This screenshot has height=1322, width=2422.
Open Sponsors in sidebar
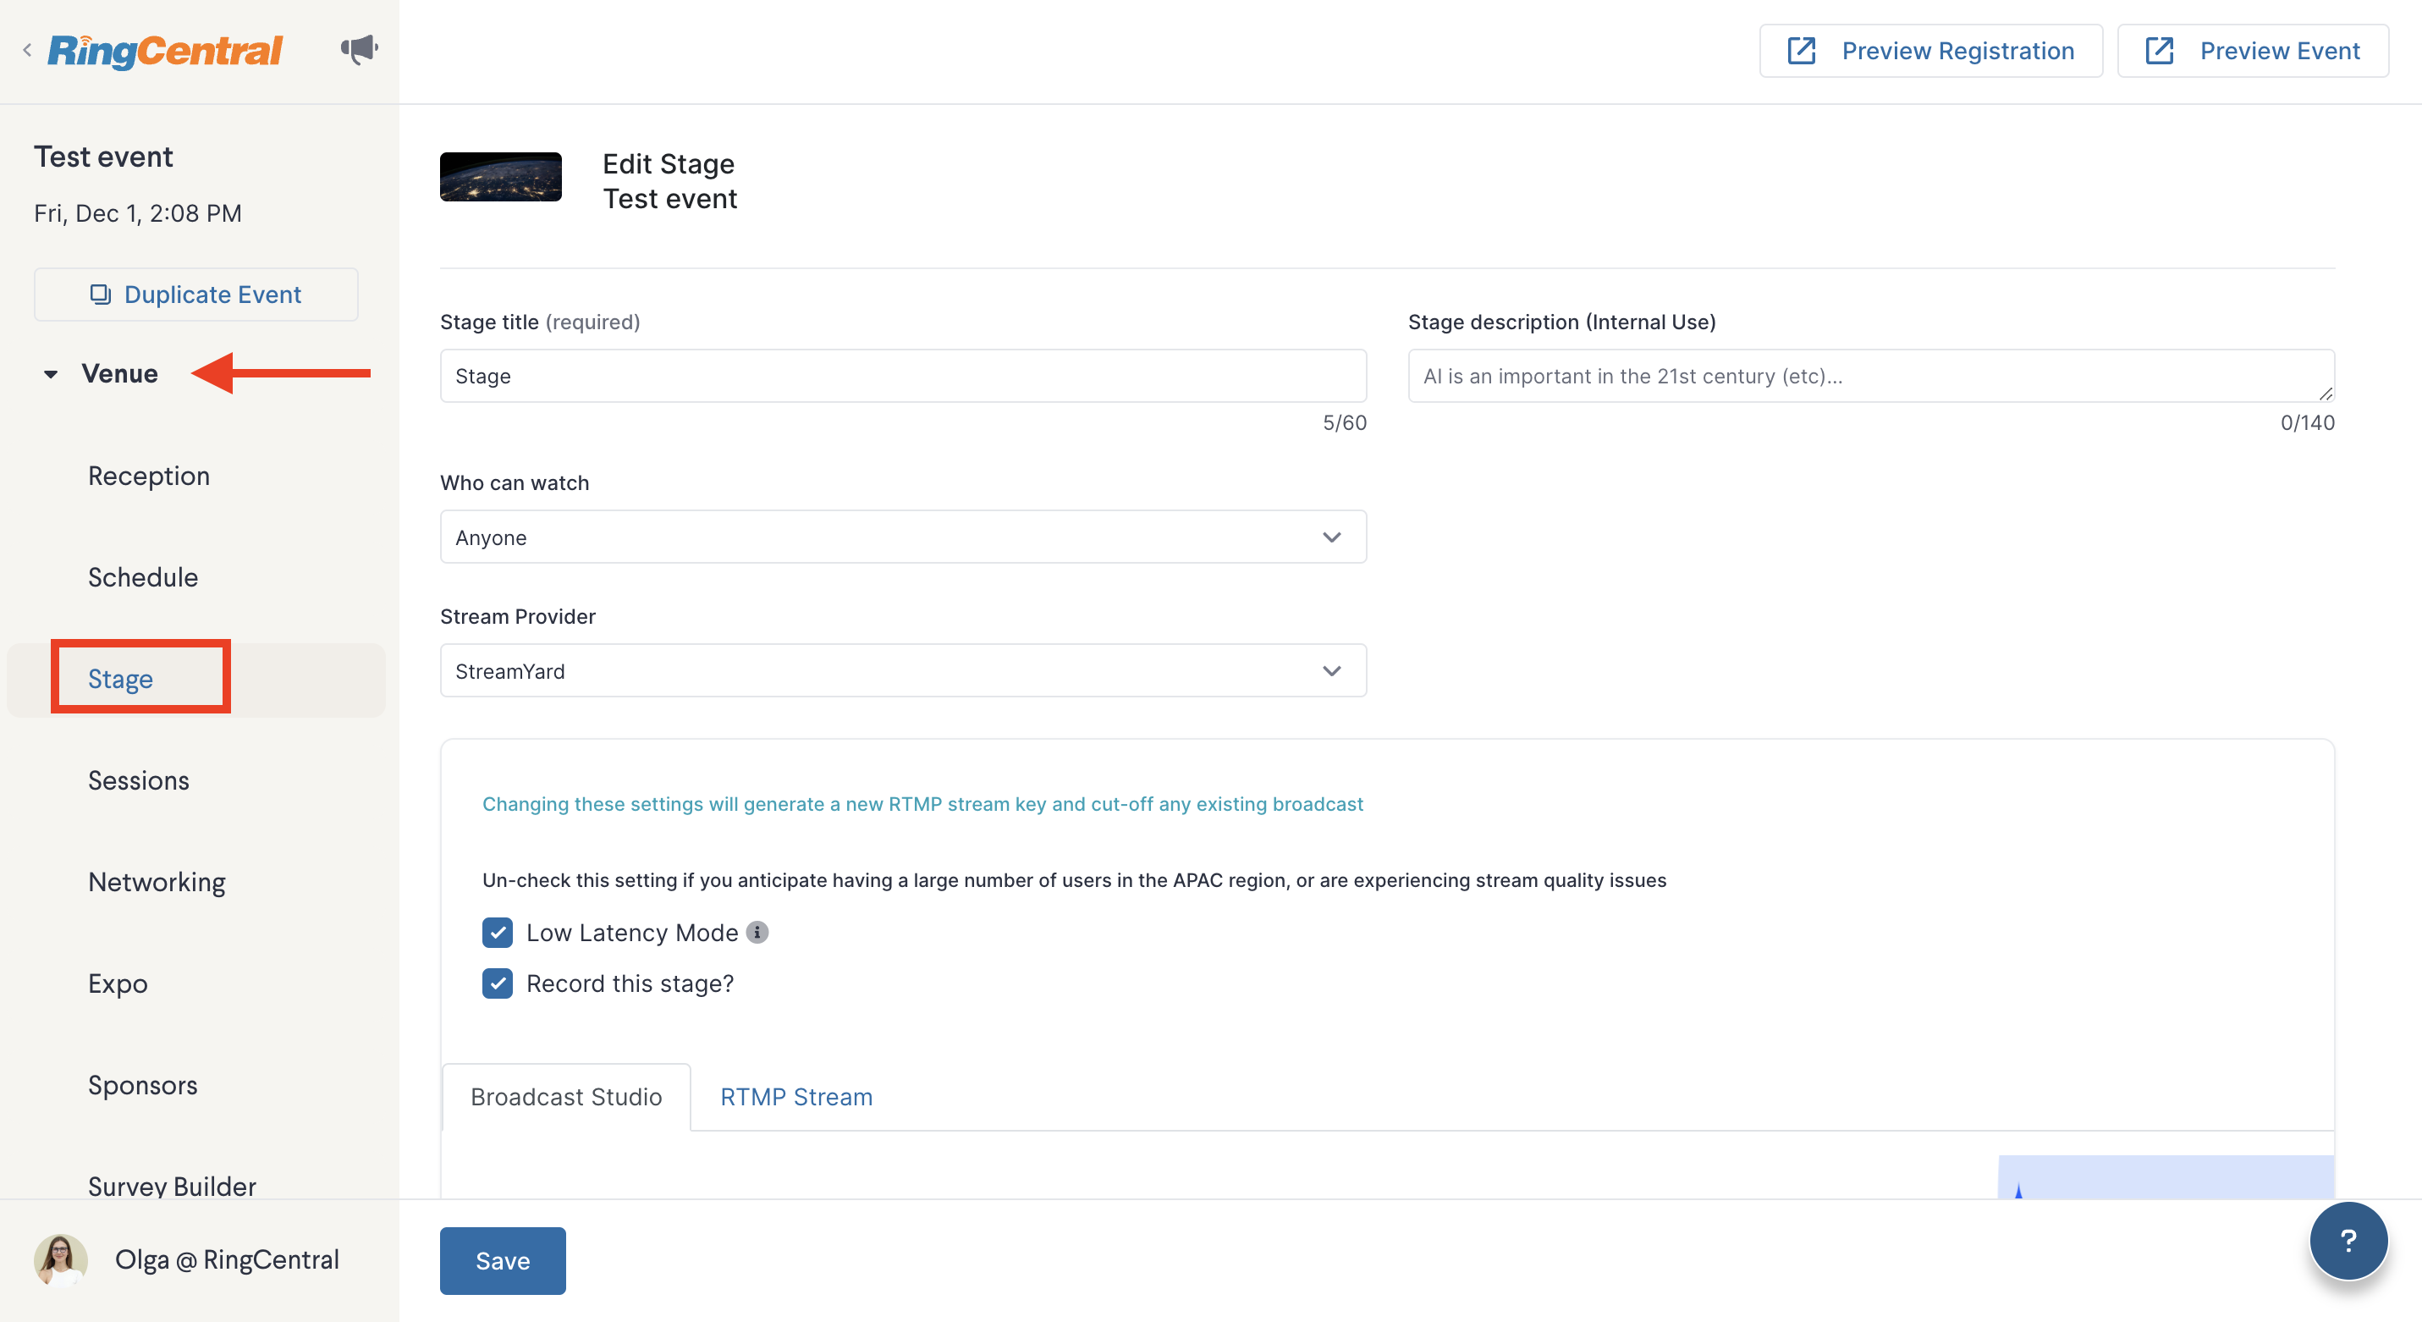coord(143,1085)
